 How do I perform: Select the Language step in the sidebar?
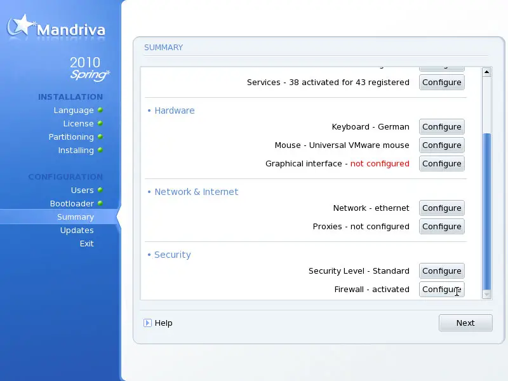pos(74,110)
